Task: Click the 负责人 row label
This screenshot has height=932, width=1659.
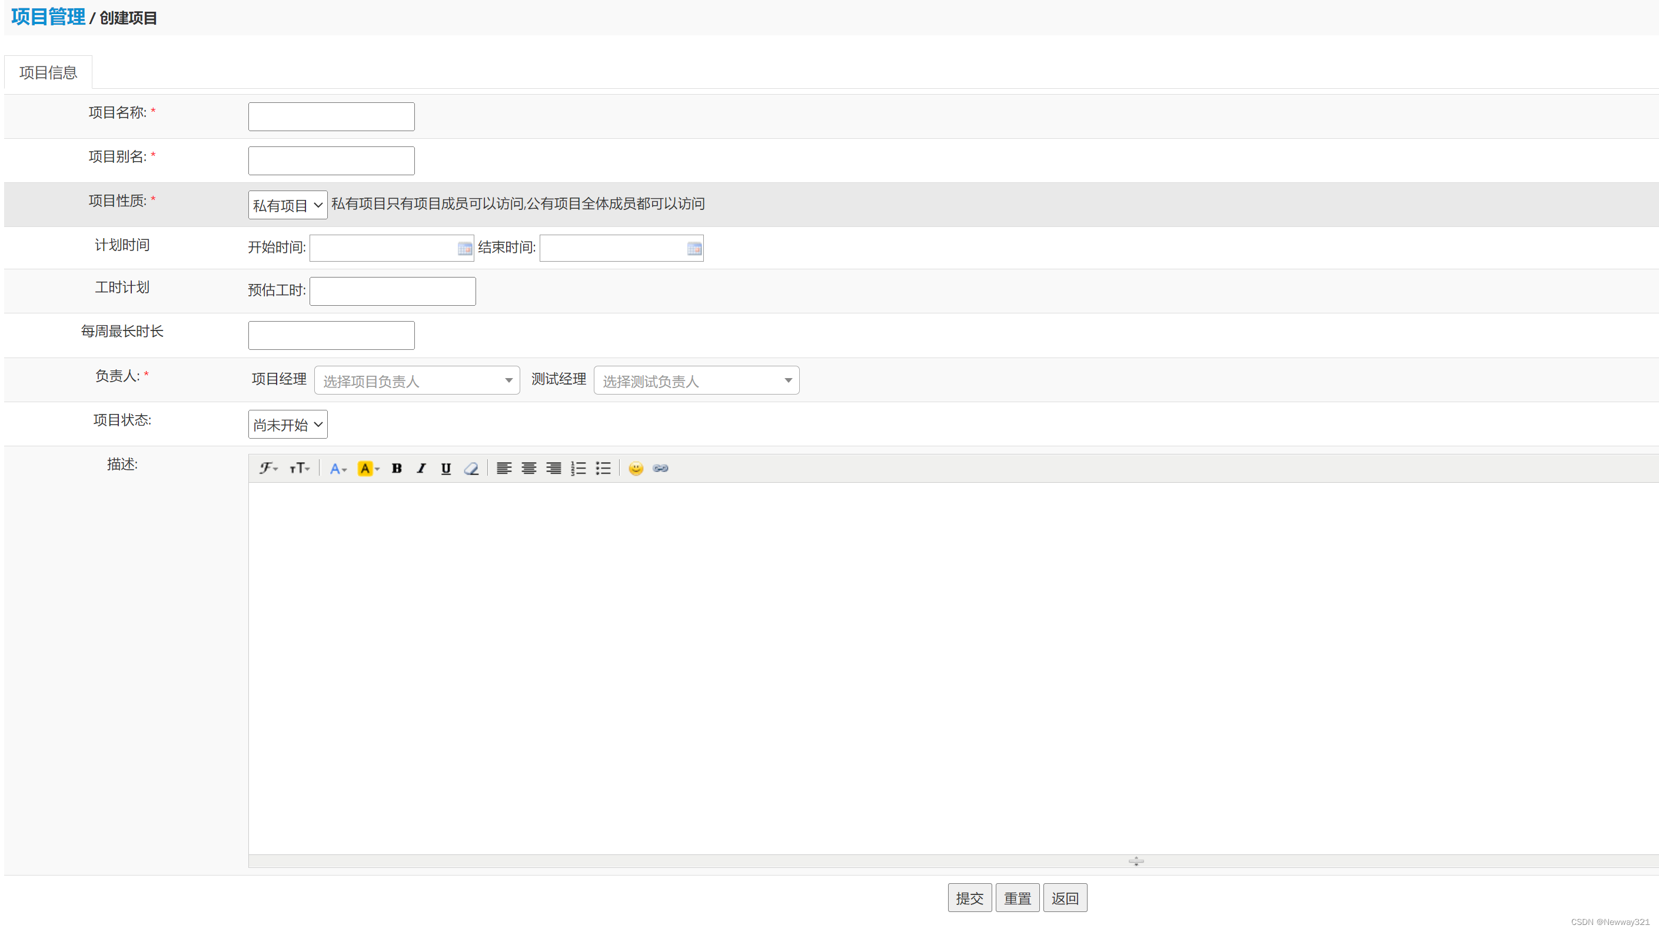Action: 118,376
